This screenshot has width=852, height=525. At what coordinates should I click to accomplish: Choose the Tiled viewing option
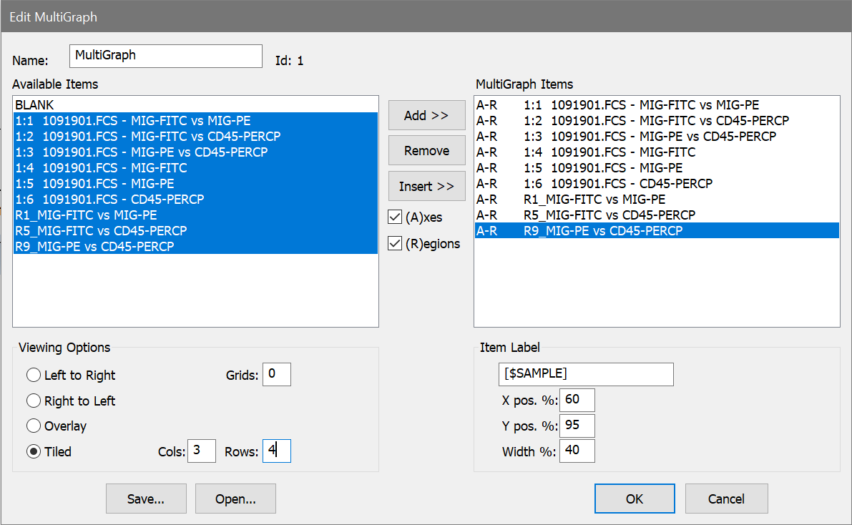point(34,451)
